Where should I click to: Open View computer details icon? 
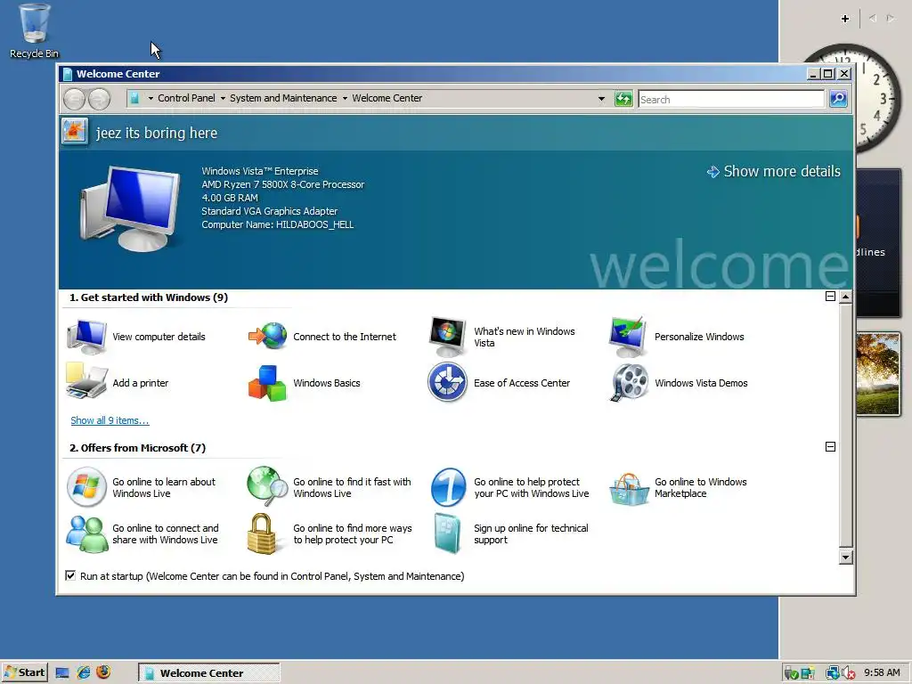(86, 336)
